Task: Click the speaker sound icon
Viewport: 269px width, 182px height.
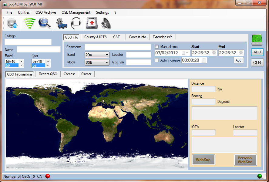Action: pos(106,23)
